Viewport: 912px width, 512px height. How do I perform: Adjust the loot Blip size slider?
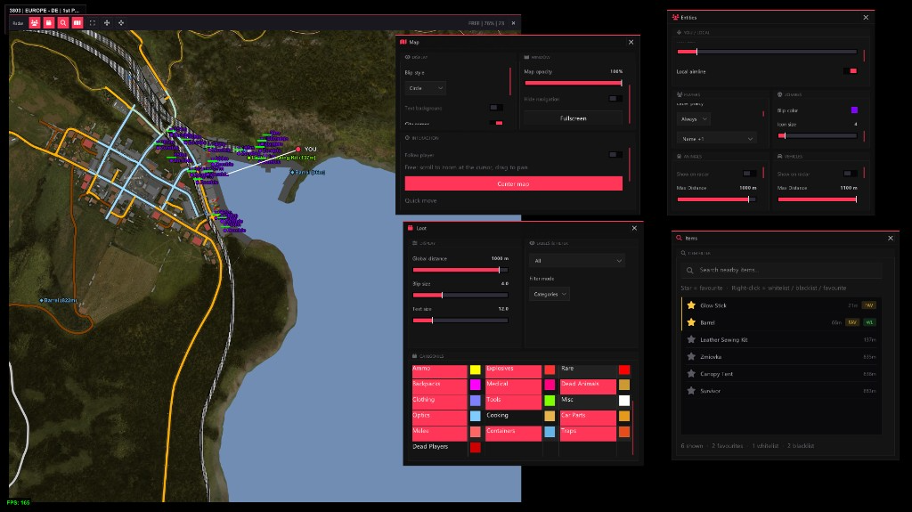coord(460,295)
